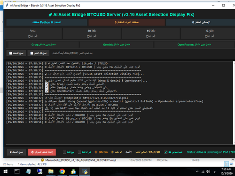Click the 15 minute timeframe cell
The width and height of the screenshot is (235, 176).
(x=151, y=33)
